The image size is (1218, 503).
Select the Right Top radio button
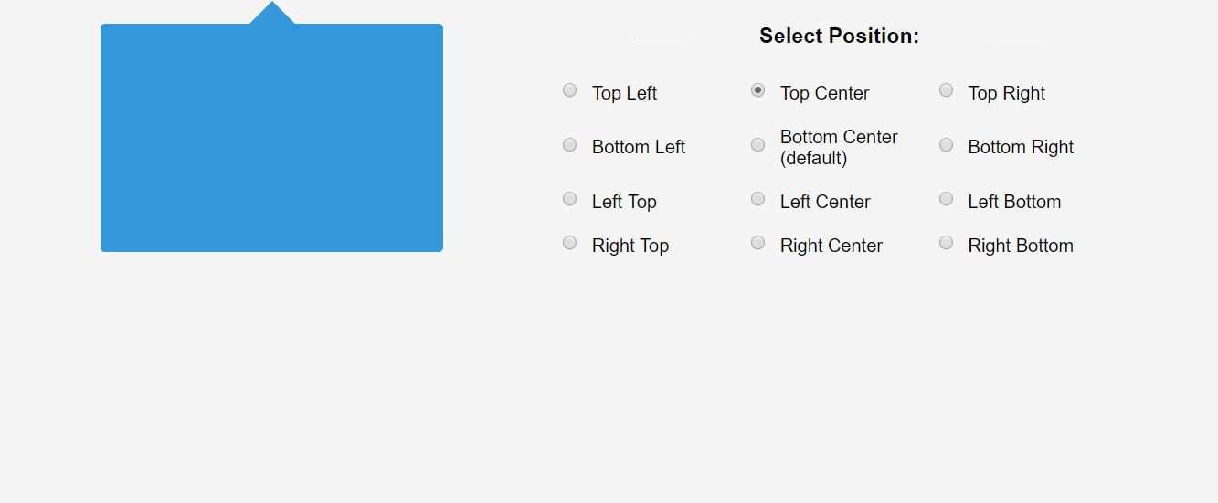[569, 243]
